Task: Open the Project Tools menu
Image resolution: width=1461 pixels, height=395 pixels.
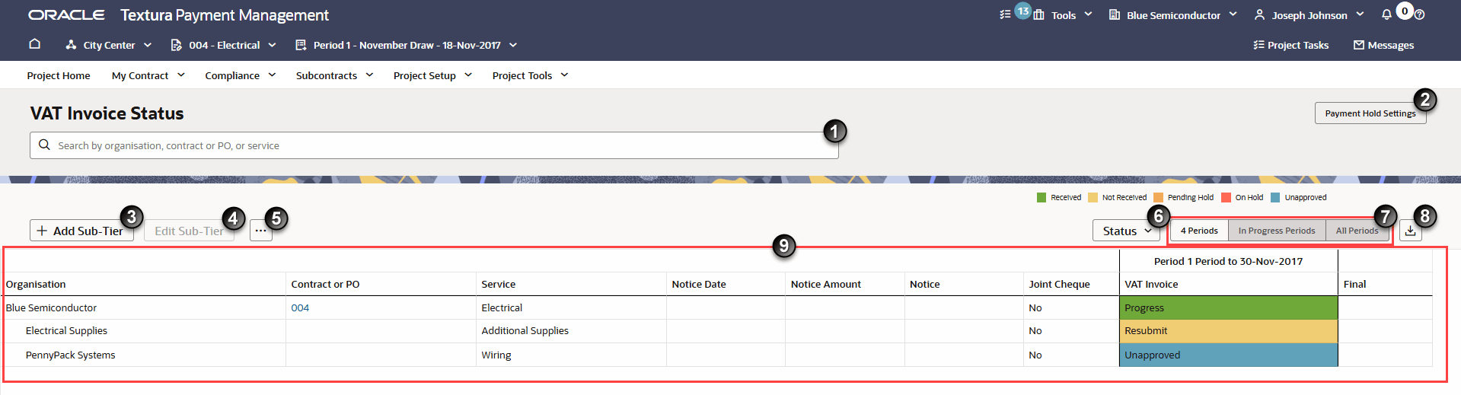Action: 530,75
